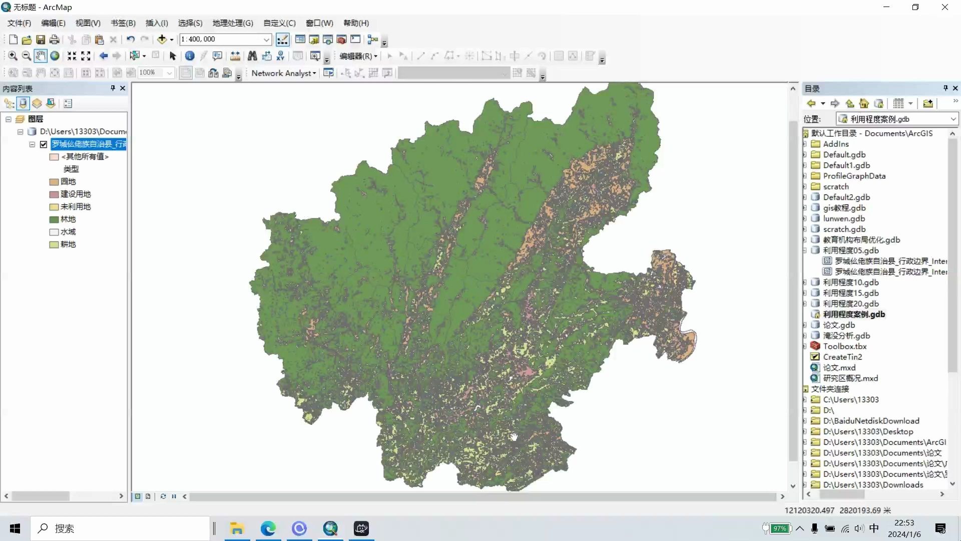Open the Python window icon

[356, 40]
